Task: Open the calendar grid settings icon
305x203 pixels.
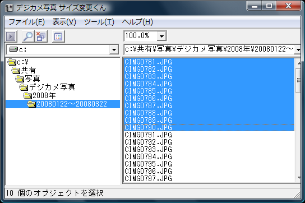Action: (x=58, y=36)
